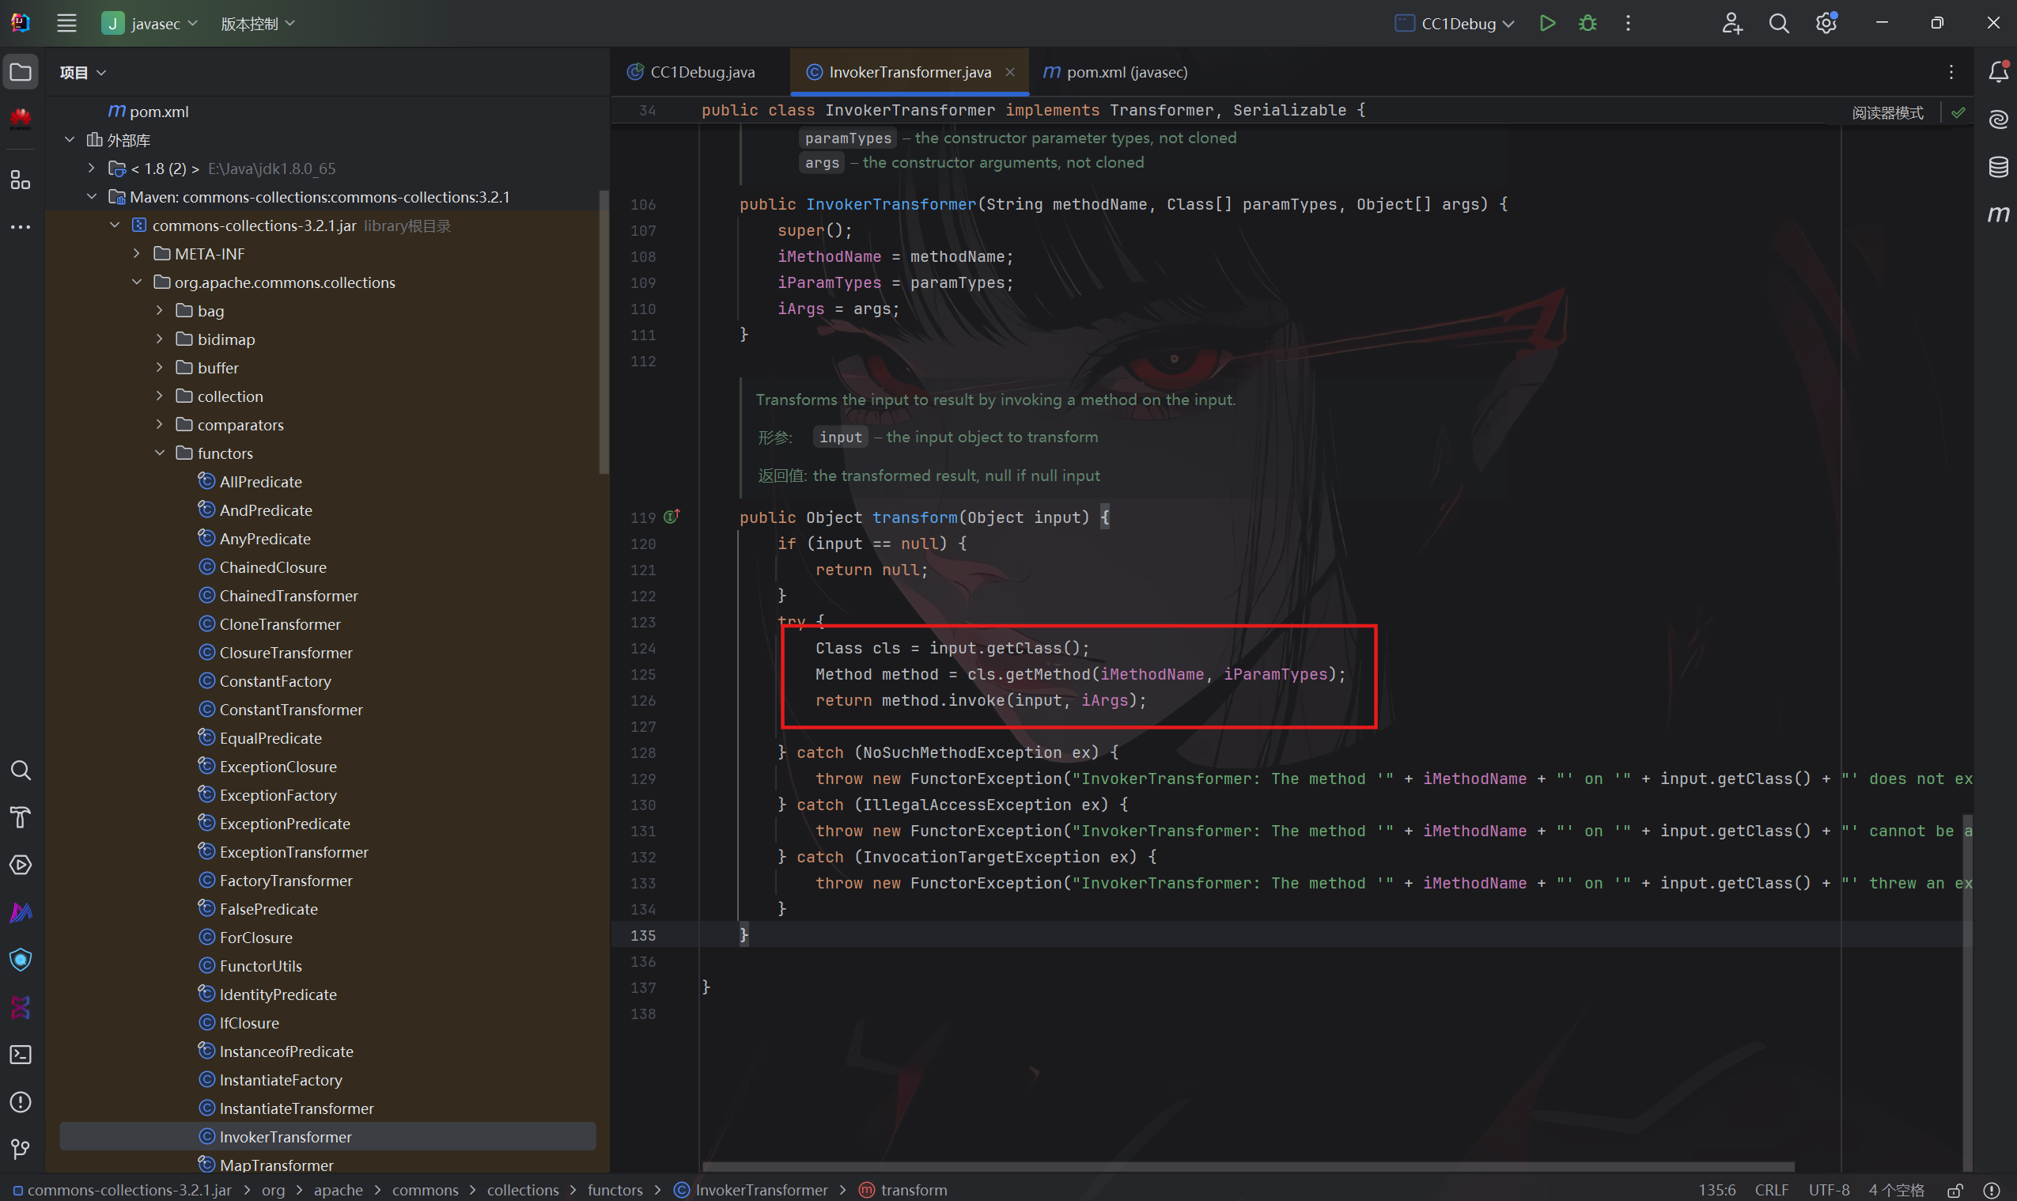Run the CC1Debug configuration
This screenshot has width=2017, height=1201.
point(1547,24)
